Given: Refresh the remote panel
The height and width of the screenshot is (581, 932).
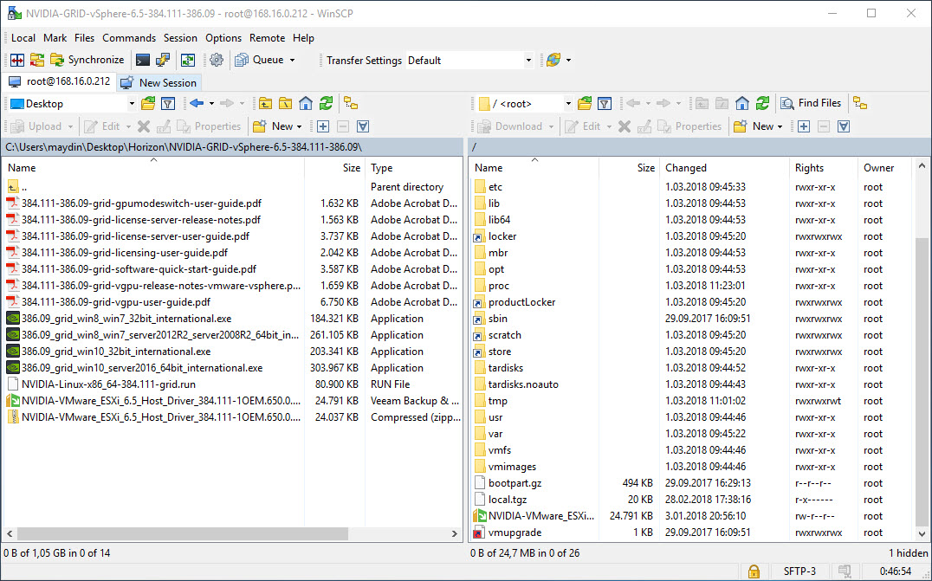Looking at the screenshot, I should [x=762, y=104].
